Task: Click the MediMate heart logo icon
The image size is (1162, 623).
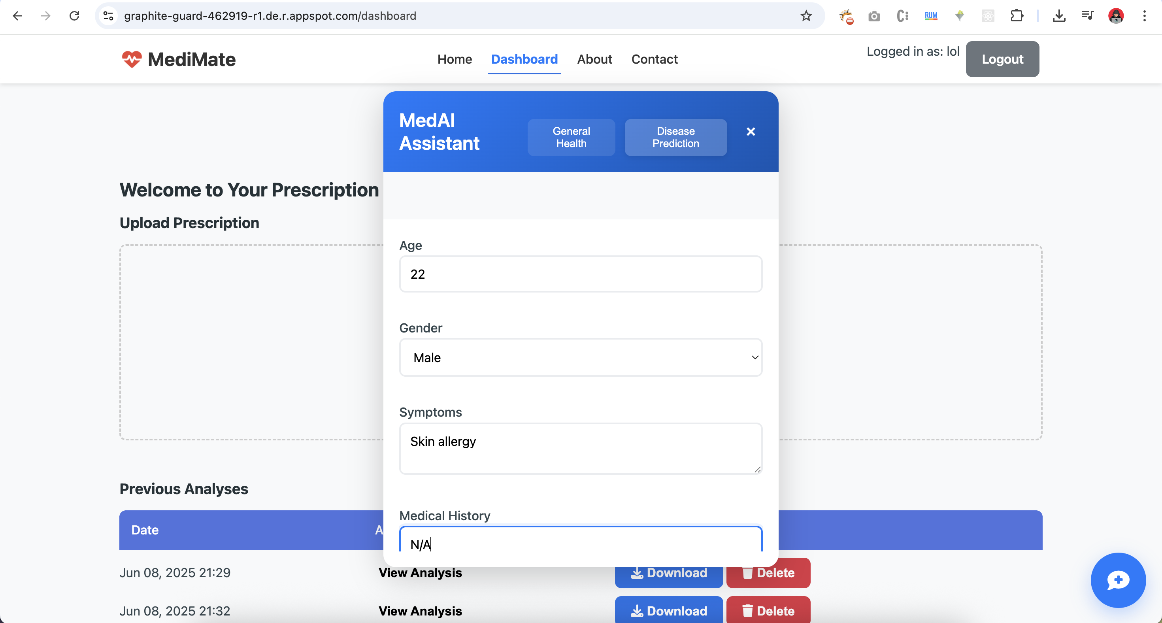Action: pos(131,59)
